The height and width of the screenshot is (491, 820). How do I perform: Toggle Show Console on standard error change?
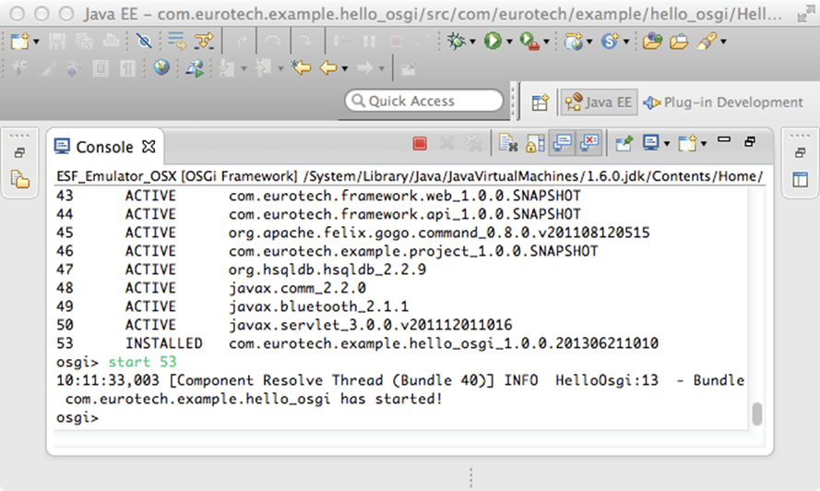tap(589, 142)
